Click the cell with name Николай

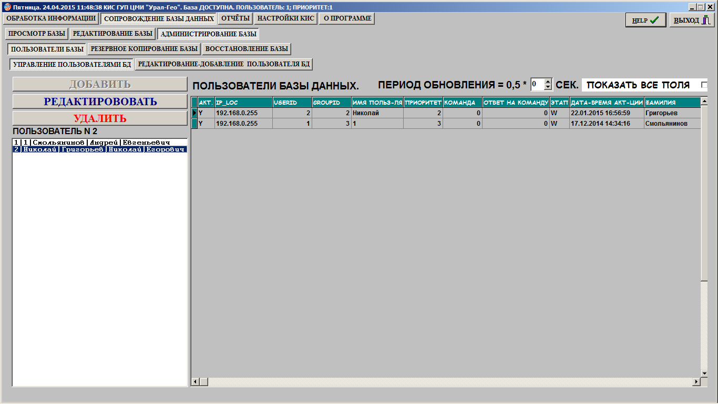(377, 113)
